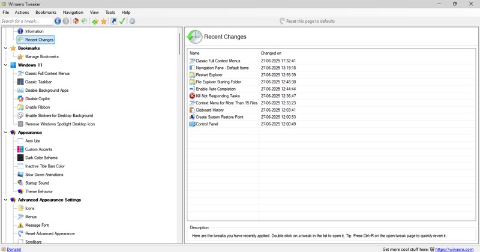Select Icons under Advanced Appearance Settings

click(x=29, y=208)
